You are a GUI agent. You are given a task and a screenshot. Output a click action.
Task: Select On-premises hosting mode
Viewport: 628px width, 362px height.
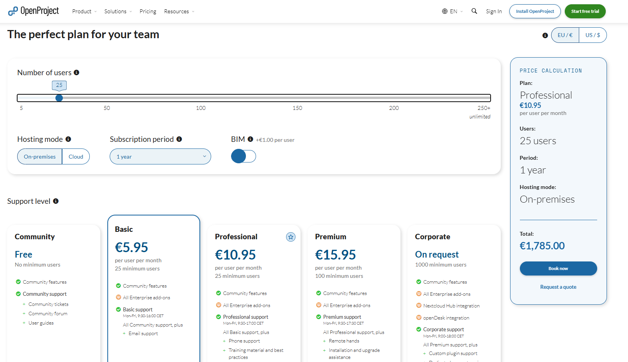tap(40, 157)
